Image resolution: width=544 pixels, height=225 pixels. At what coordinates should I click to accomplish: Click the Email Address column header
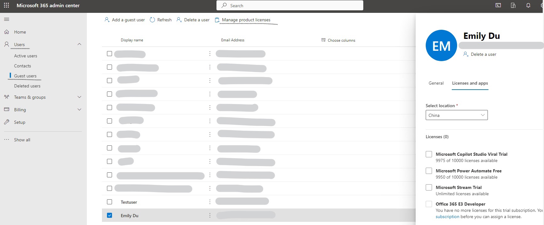[x=233, y=40]
